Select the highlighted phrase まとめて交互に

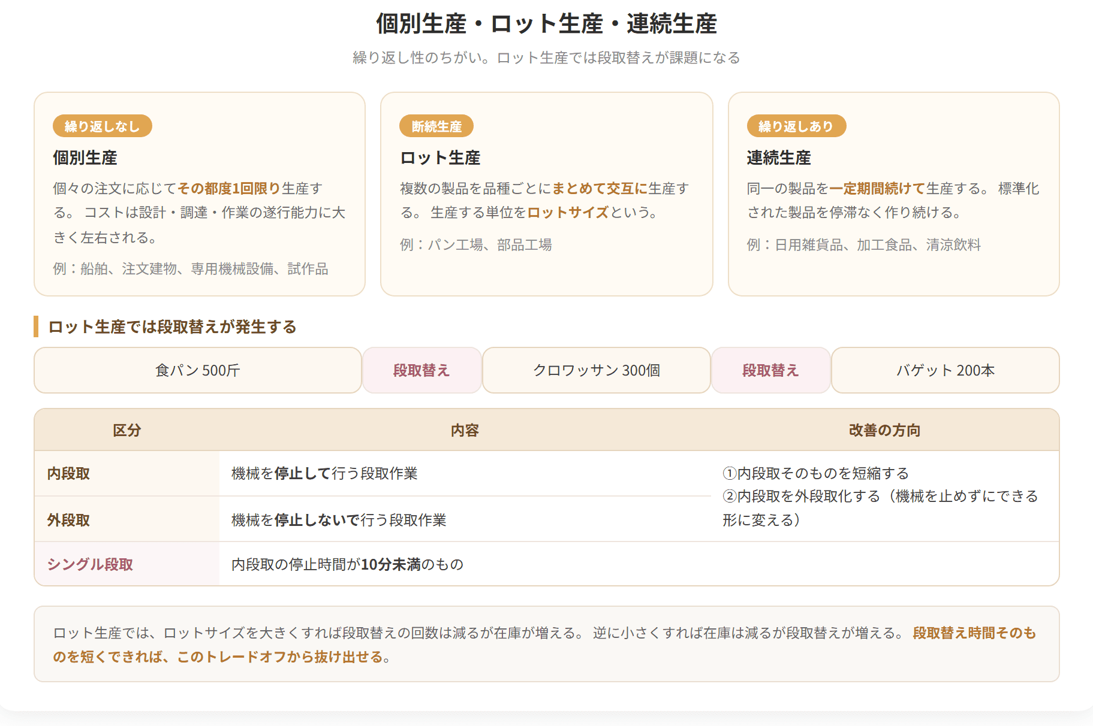point(600,189)
